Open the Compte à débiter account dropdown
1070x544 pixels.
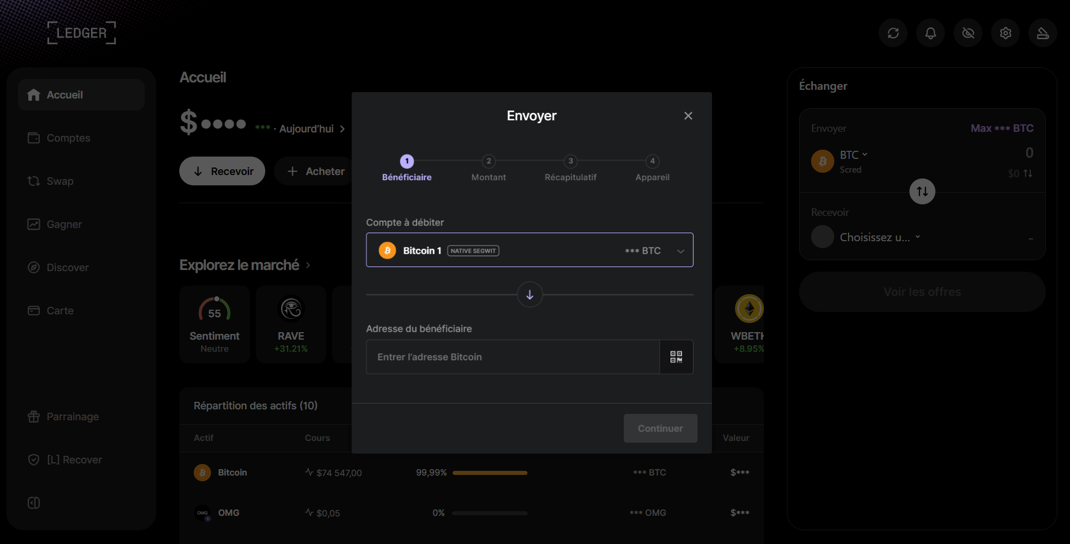tap(530, 250)
